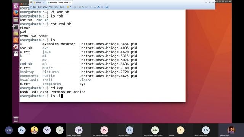Click the blue X toolbar icon in VMware
The width and height of the screenshot is (244, 137).
click(98, 7)
